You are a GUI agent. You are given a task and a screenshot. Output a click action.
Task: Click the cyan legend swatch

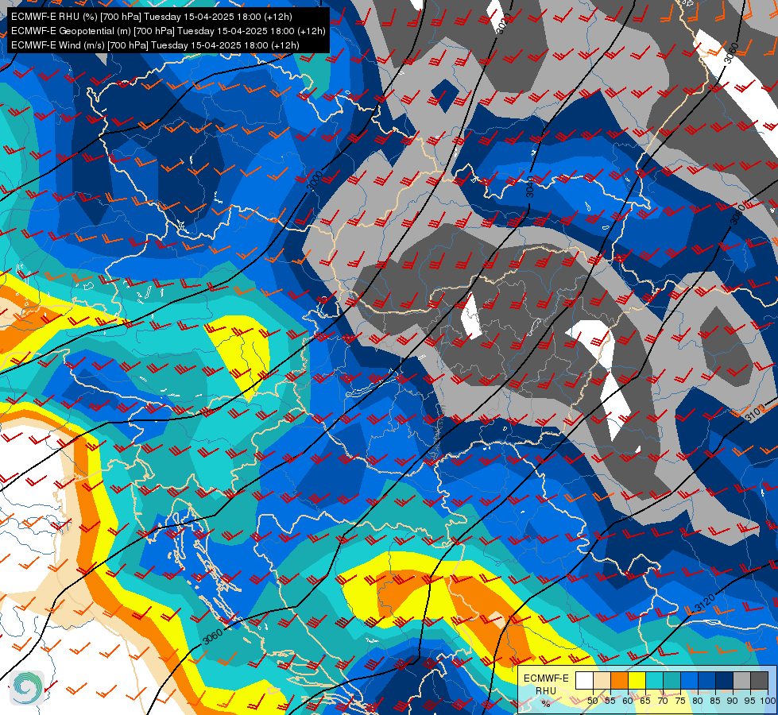tap(655, 680)
